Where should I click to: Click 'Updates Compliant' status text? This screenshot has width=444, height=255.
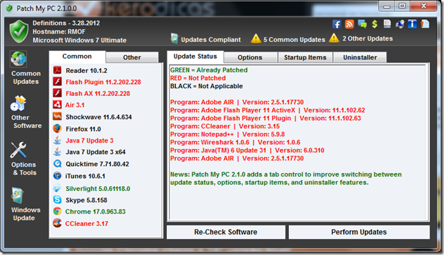211,39
